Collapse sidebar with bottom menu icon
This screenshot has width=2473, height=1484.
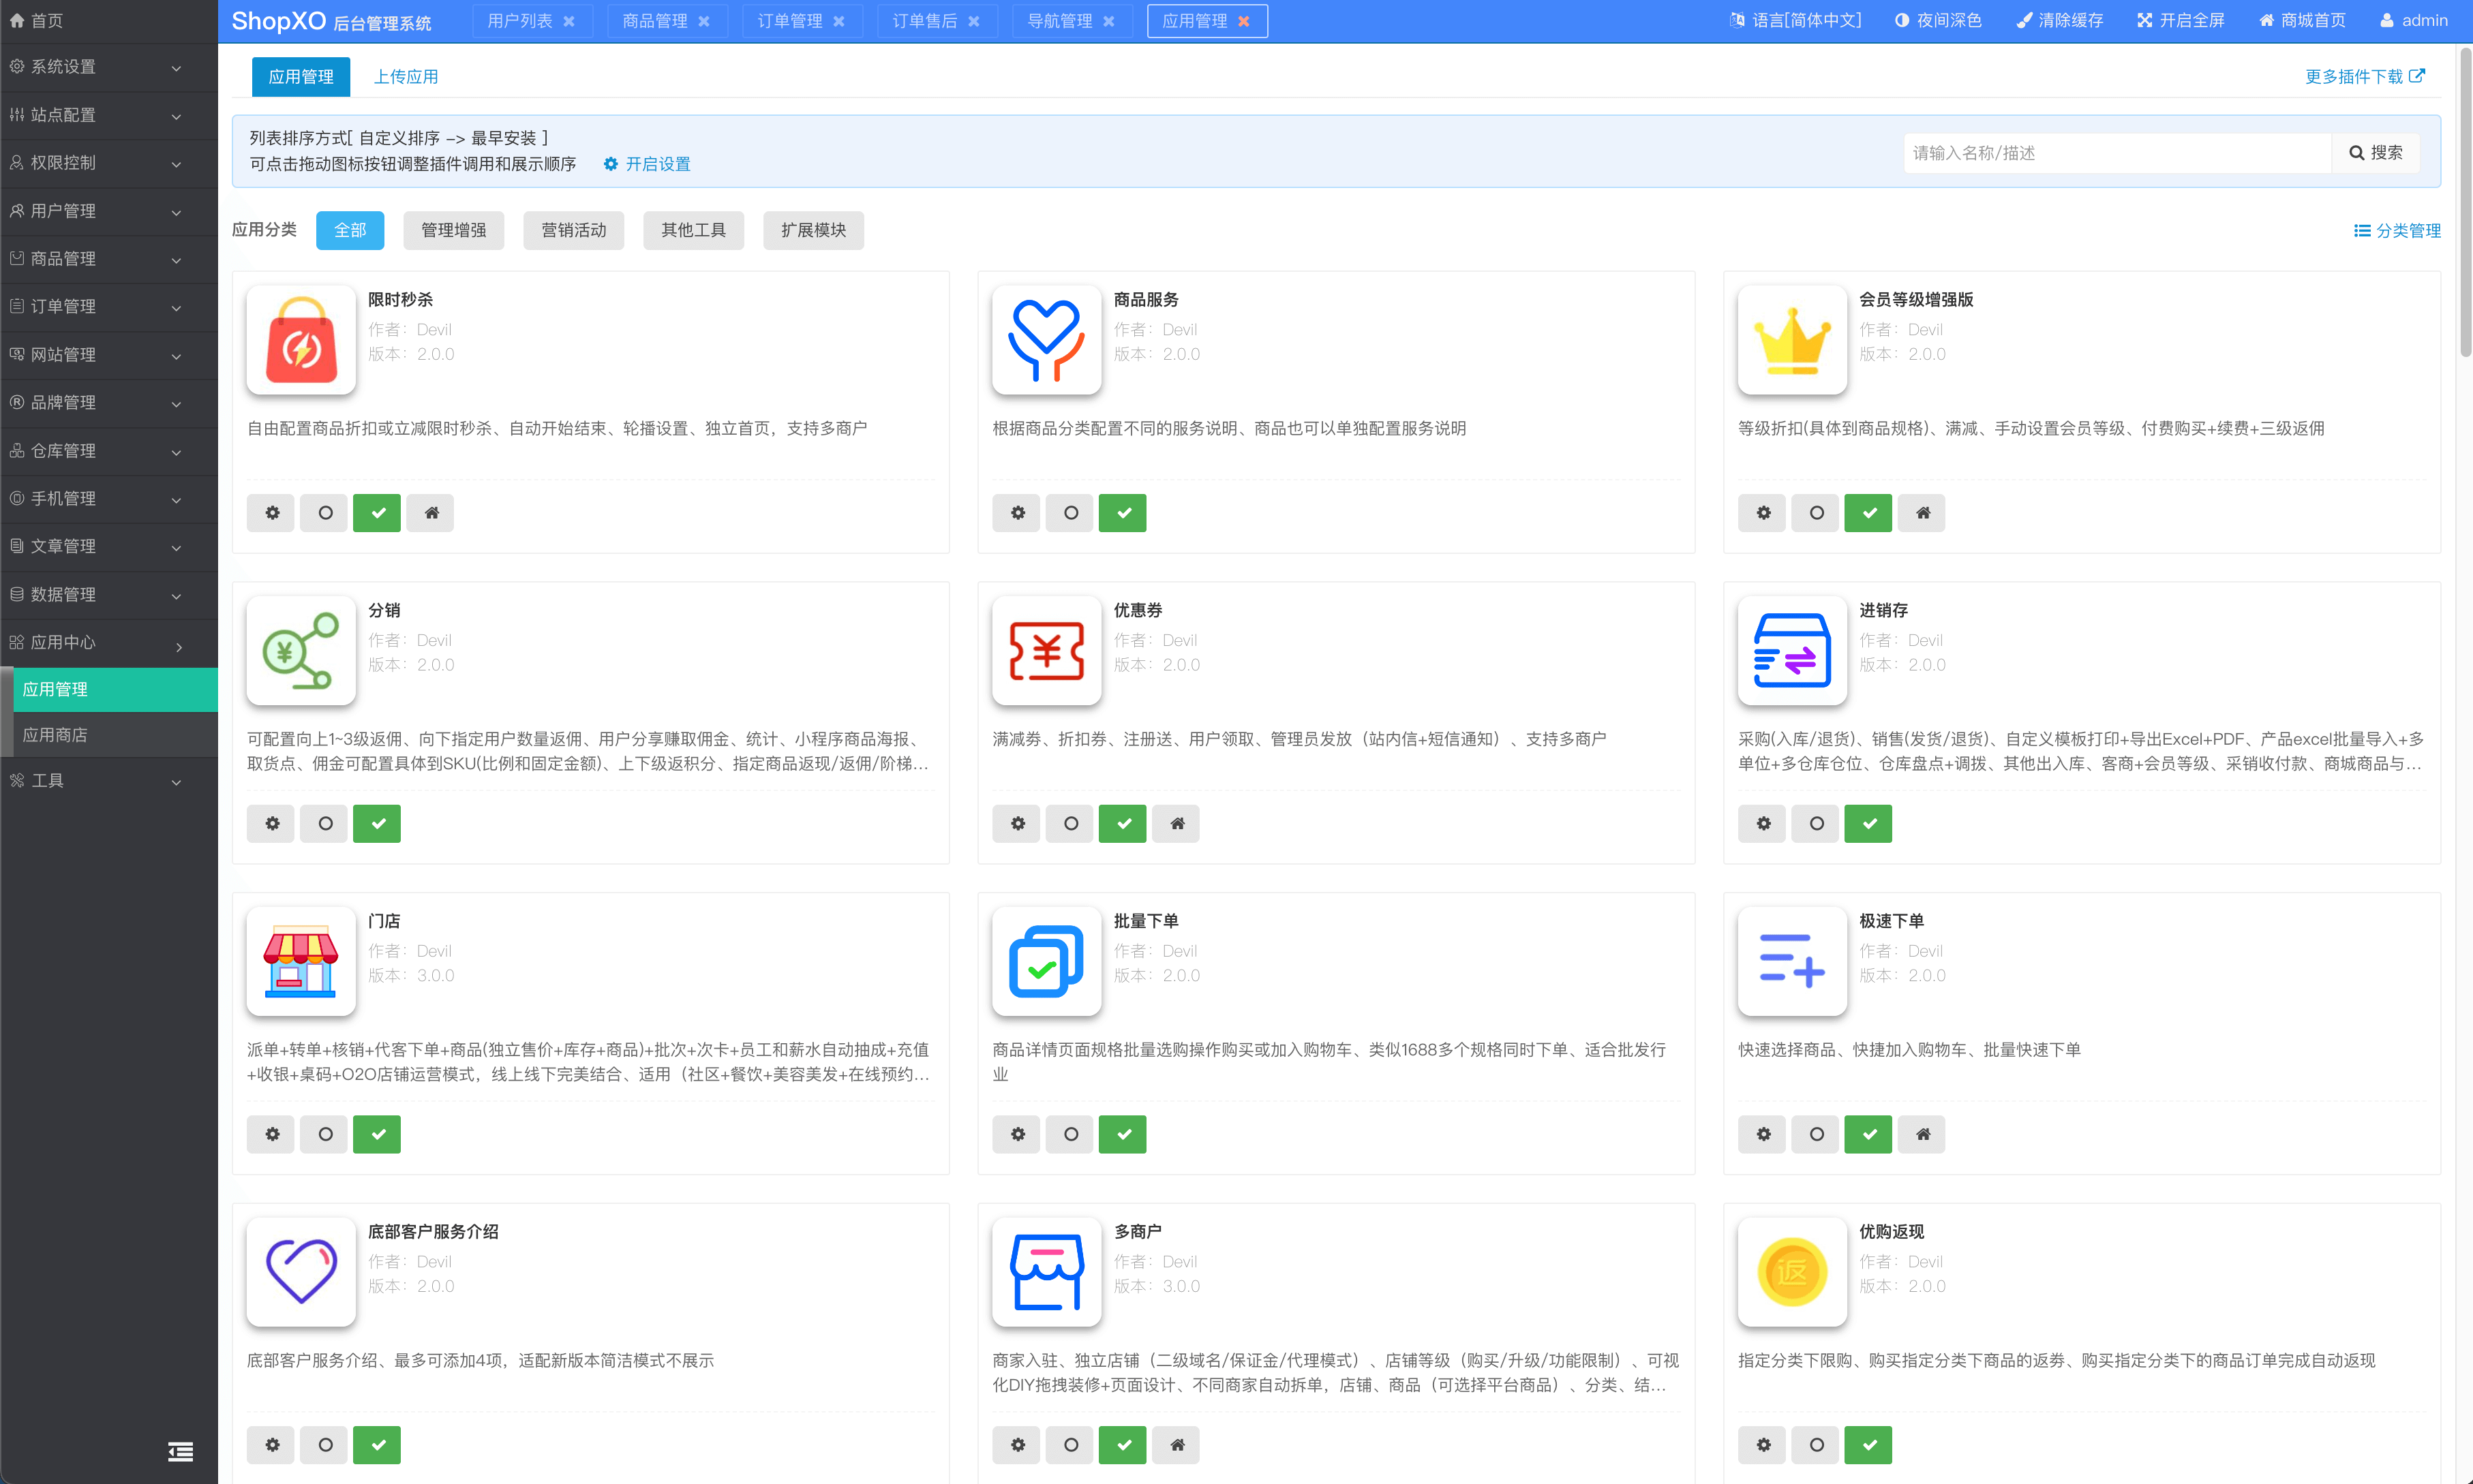point(180,1451)
